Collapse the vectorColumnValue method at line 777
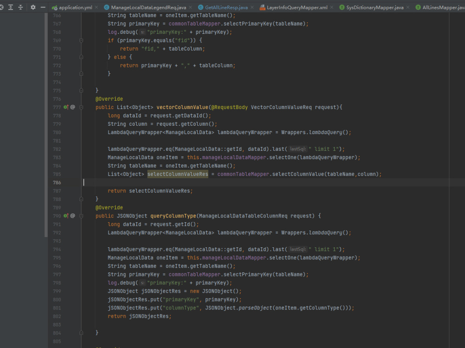The height and width of the screenshot is (348, 465). pos(81,107)
